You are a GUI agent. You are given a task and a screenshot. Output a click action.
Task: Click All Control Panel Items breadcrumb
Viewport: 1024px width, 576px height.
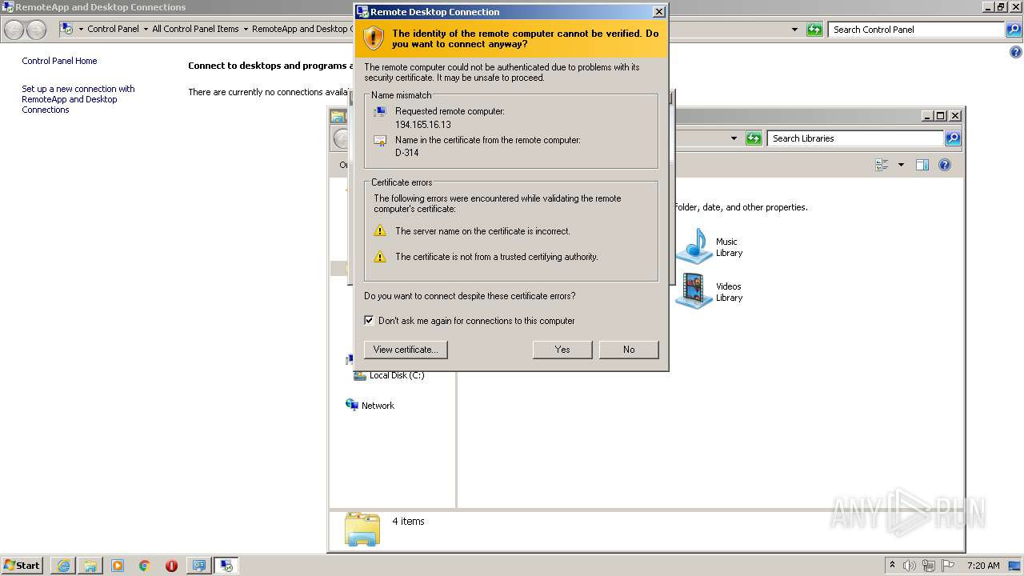(195, 29)
